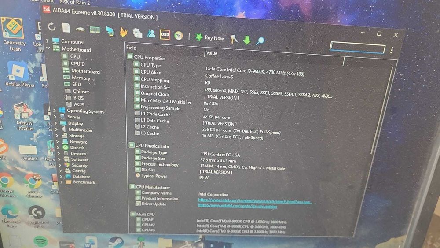Select the L3 Cache row
Image resolution: width=440 pixels, height=248 pixels.
click(199, 135)
